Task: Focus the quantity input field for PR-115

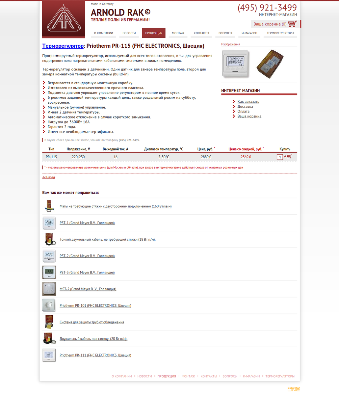Action: (x=280, y=157)
